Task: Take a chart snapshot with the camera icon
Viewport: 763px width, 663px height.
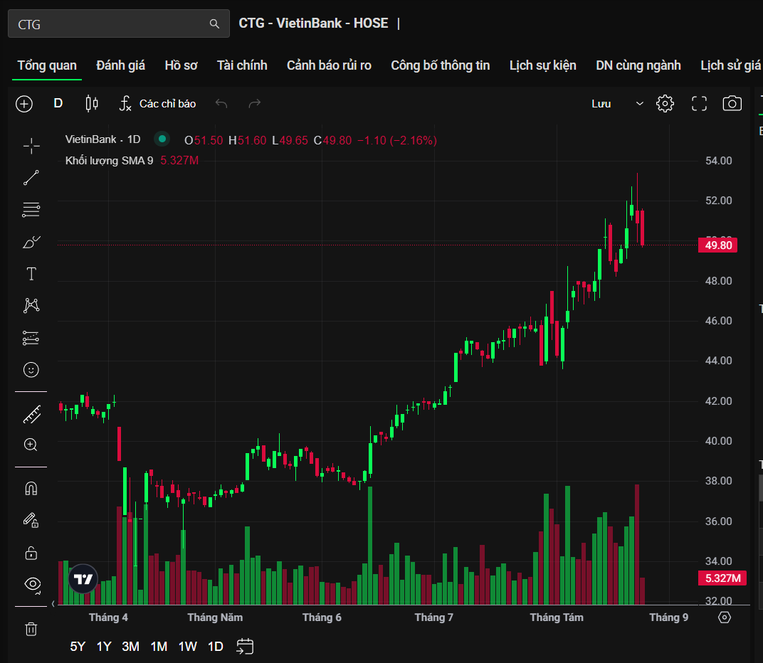Action: [732, 104]
